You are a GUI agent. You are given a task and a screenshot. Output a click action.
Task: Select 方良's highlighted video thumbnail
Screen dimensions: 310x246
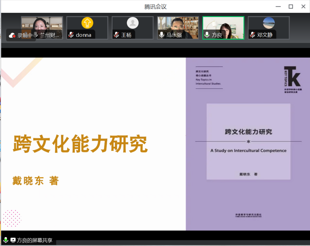pyautogui.click(x=224, y=28)
